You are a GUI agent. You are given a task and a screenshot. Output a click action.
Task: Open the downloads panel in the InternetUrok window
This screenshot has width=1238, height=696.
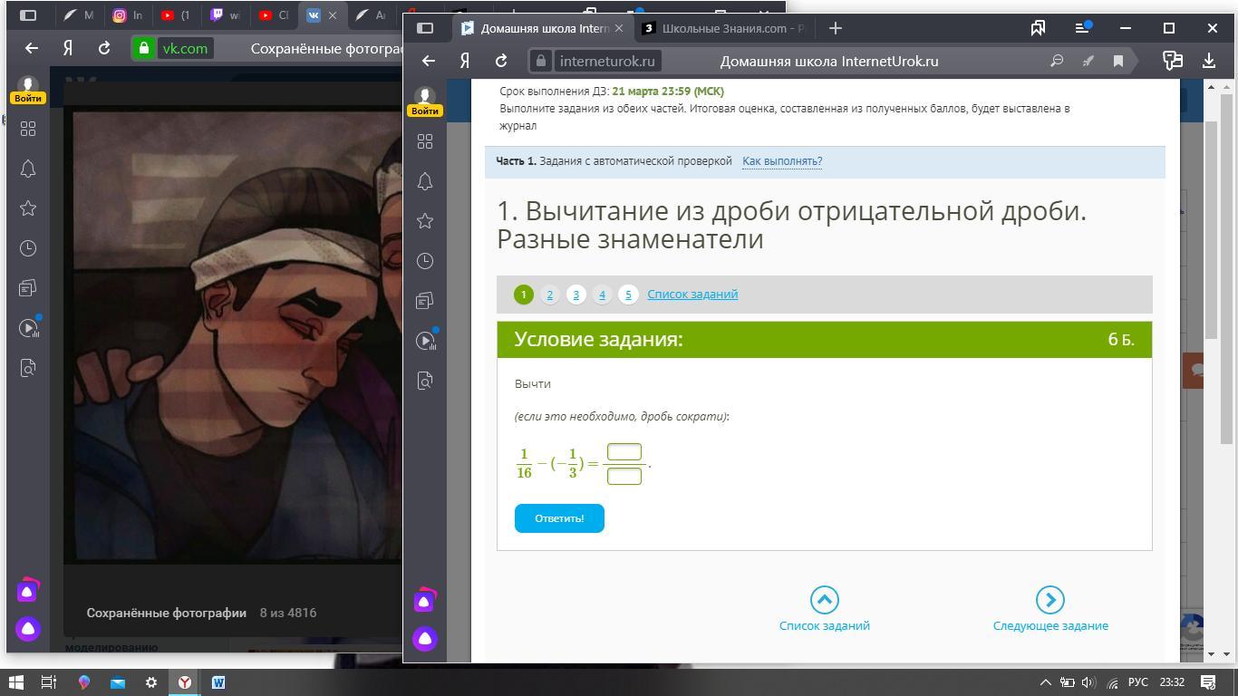[1209, 61]
